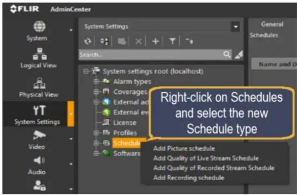Select Profiles in tree
The width and height of the screenshot is (297, 195).
(x=125, y=133)
